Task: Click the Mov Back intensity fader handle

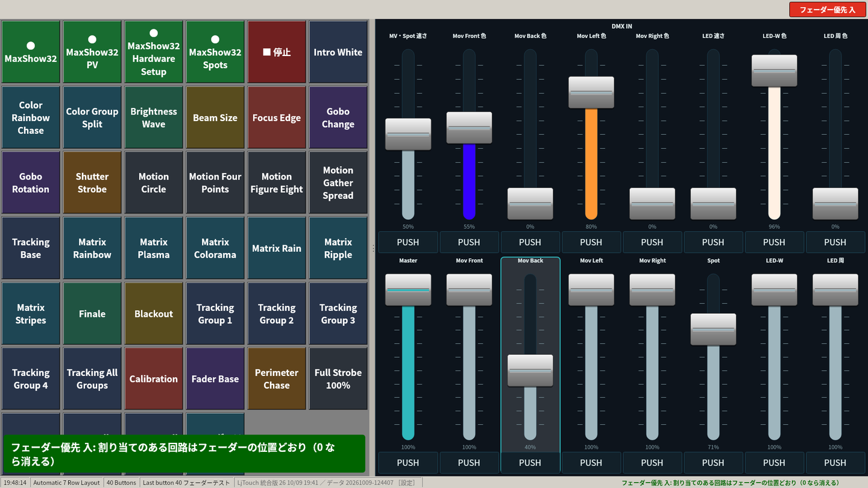Action: pyautogui.click(x=530, y=371)
